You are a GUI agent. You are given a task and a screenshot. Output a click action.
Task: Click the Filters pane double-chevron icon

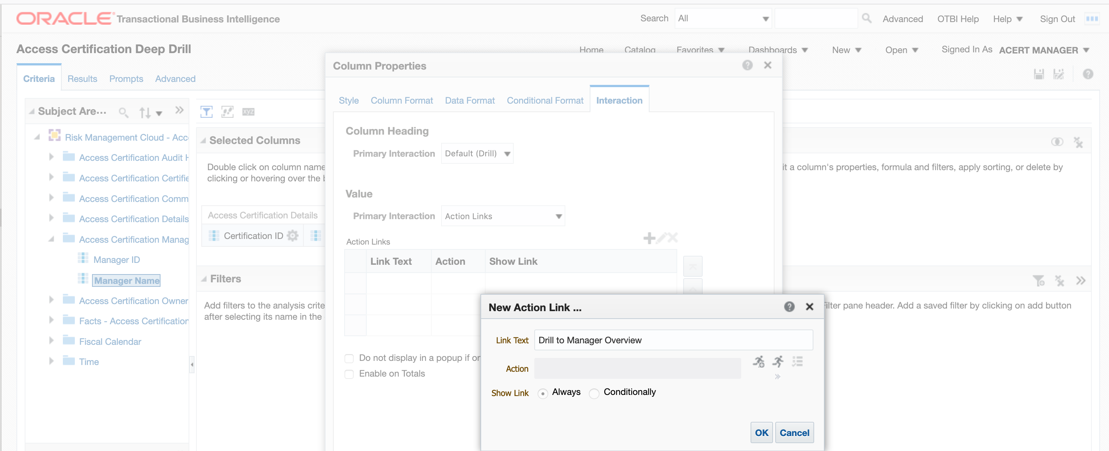tap(1081, 280)
